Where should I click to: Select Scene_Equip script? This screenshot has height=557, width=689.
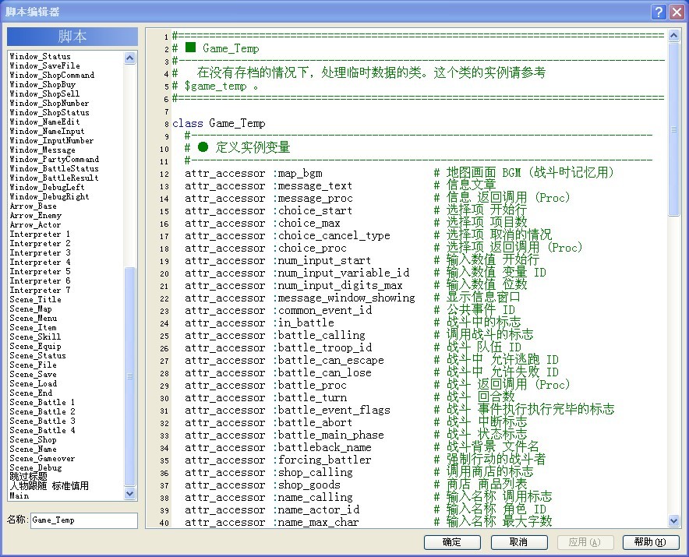click(x=36, y=346)
